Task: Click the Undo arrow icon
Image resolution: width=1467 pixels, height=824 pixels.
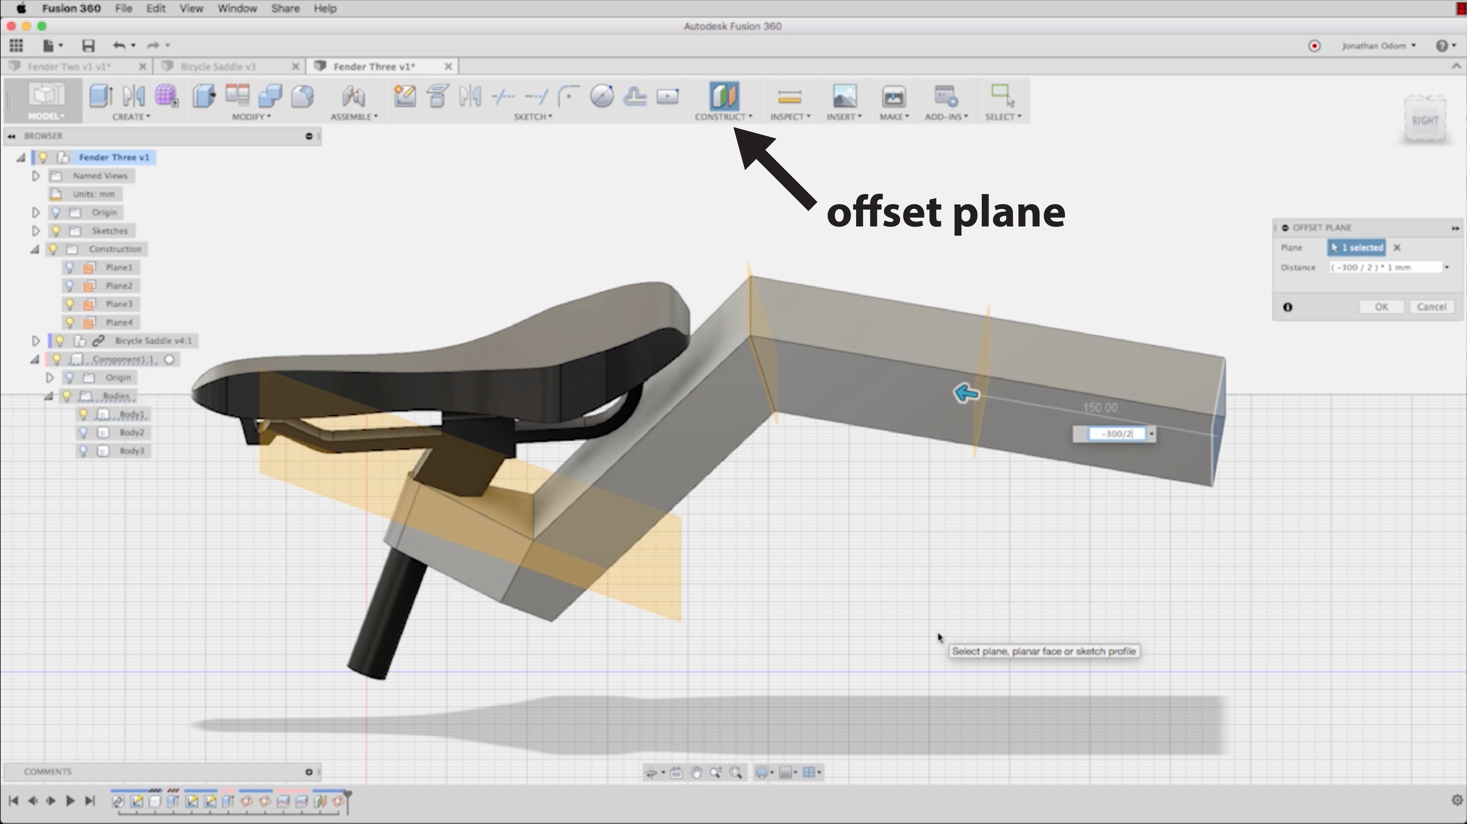Action: pos(118,46)
